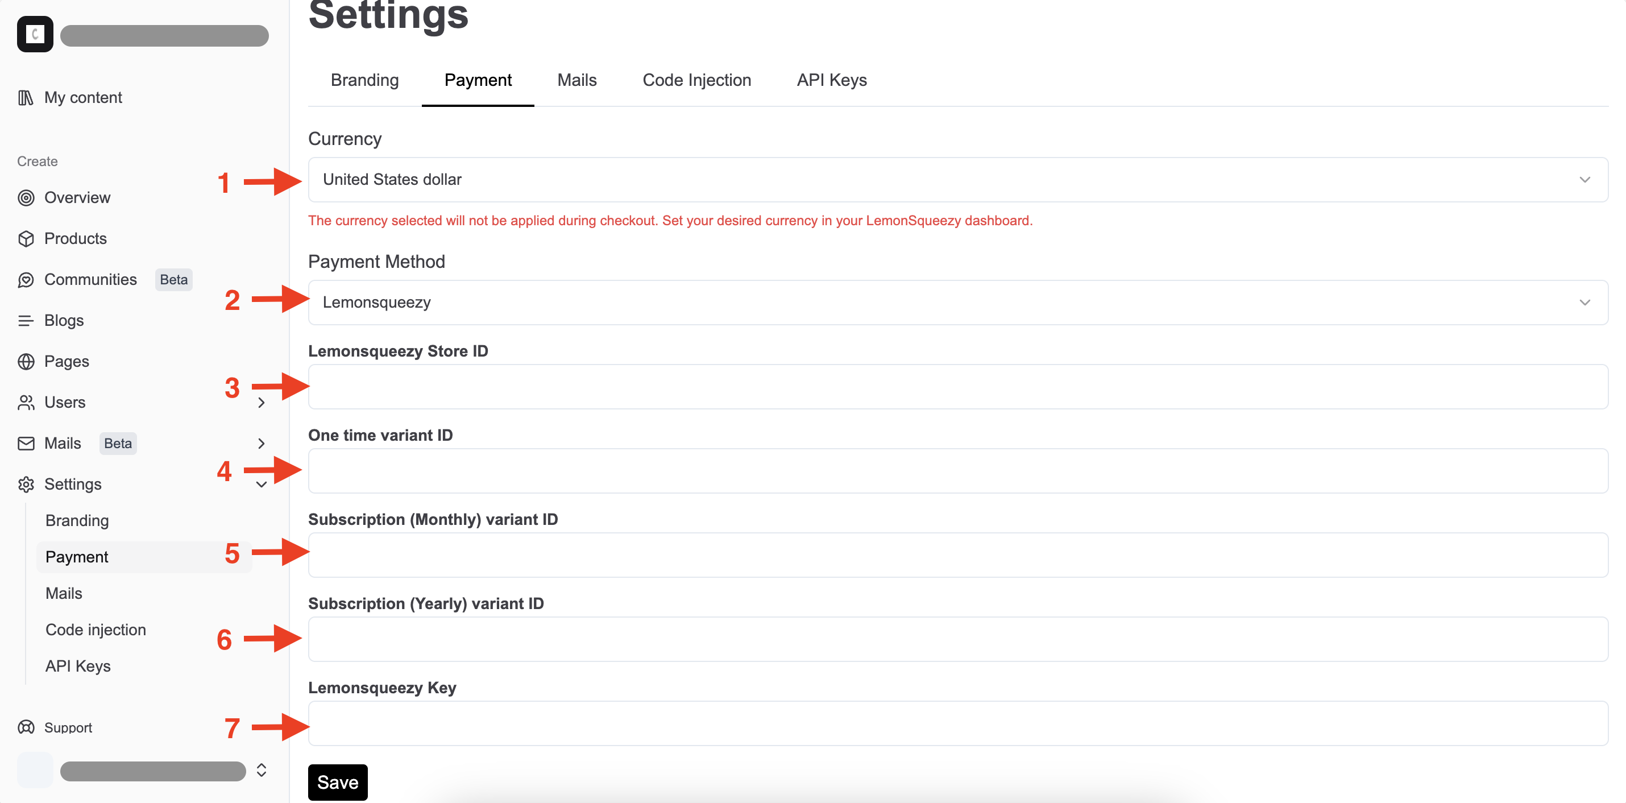The image size is (1626, 803).
Task: Select the API Keys tab
Action: [x=829, y=80]
